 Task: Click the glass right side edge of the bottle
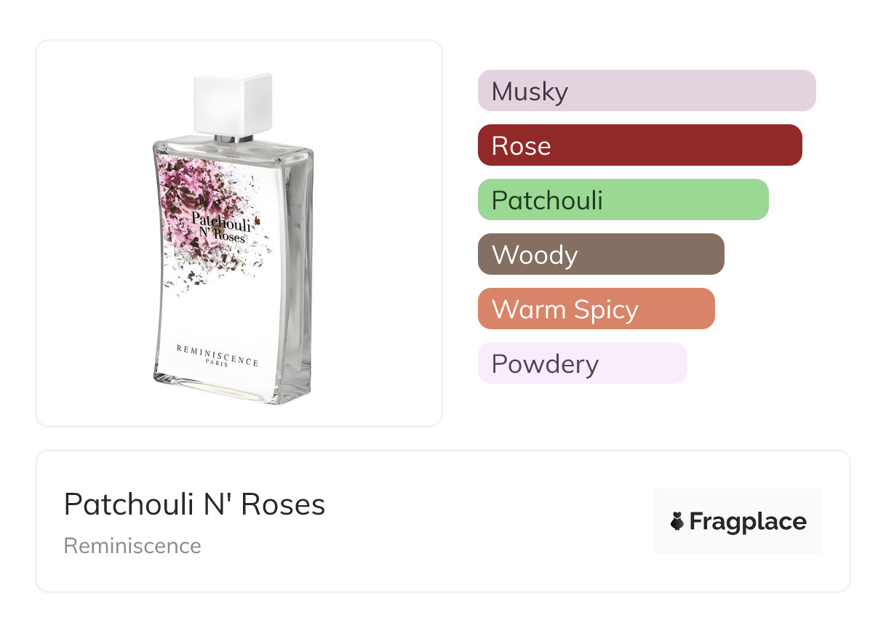pos(300,276)
